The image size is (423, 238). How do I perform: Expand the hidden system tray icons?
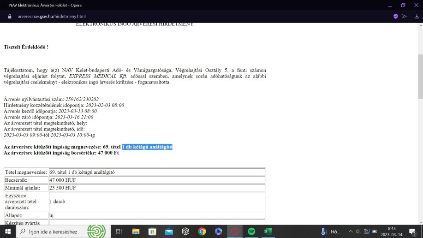351,232
